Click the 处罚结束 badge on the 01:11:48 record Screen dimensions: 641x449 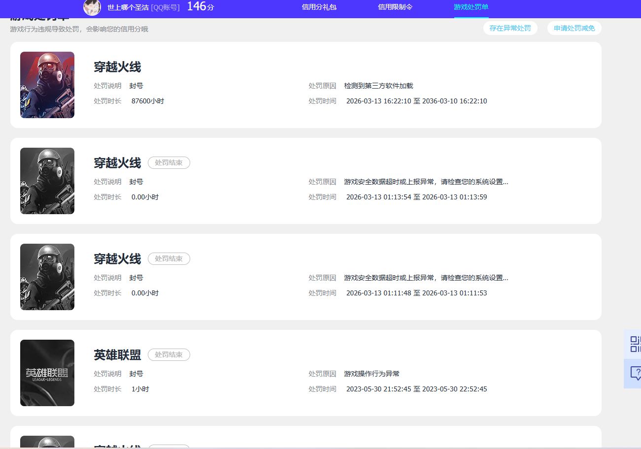(x=169, y=259)
